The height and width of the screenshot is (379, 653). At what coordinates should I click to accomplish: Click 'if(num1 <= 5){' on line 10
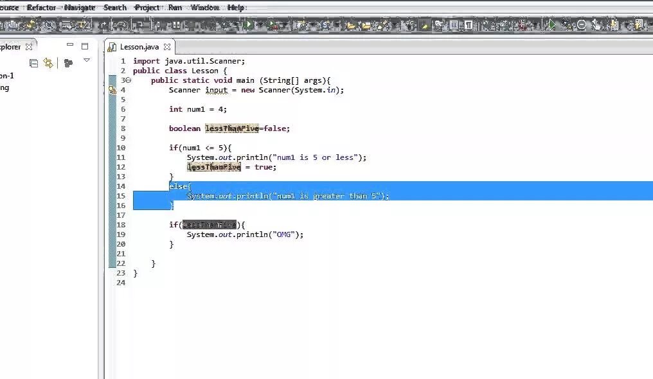(x=201, y=148)
